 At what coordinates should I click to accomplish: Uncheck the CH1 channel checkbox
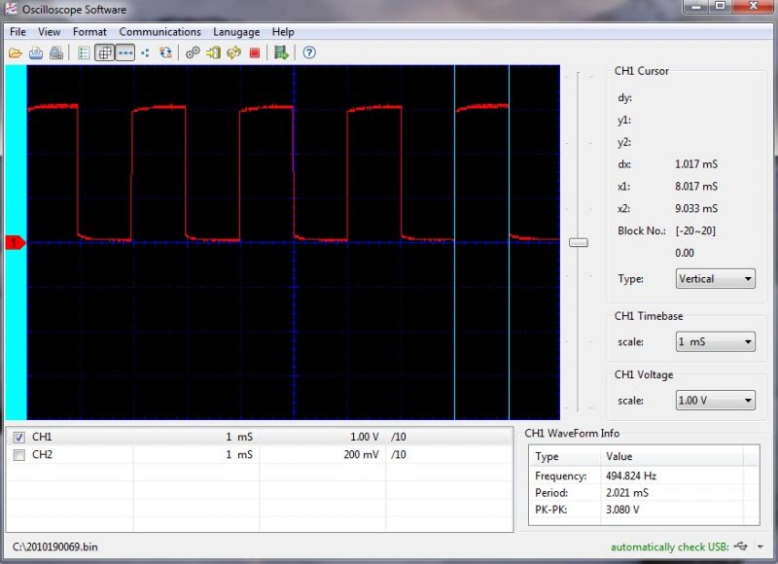pos(18,437)
